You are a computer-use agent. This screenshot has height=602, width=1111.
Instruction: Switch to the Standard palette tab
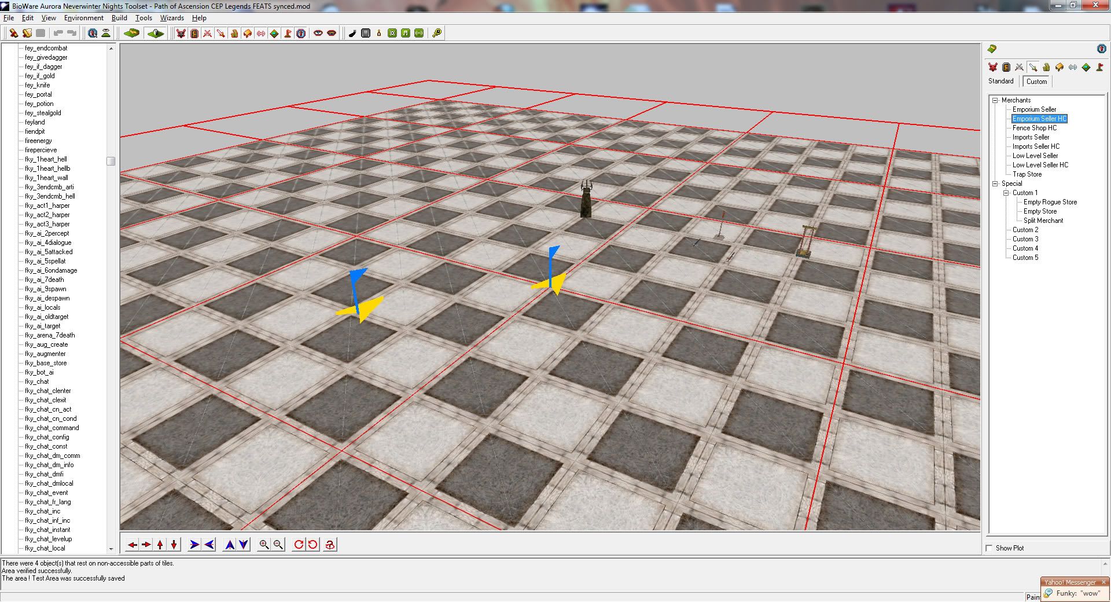point(1000,81)
